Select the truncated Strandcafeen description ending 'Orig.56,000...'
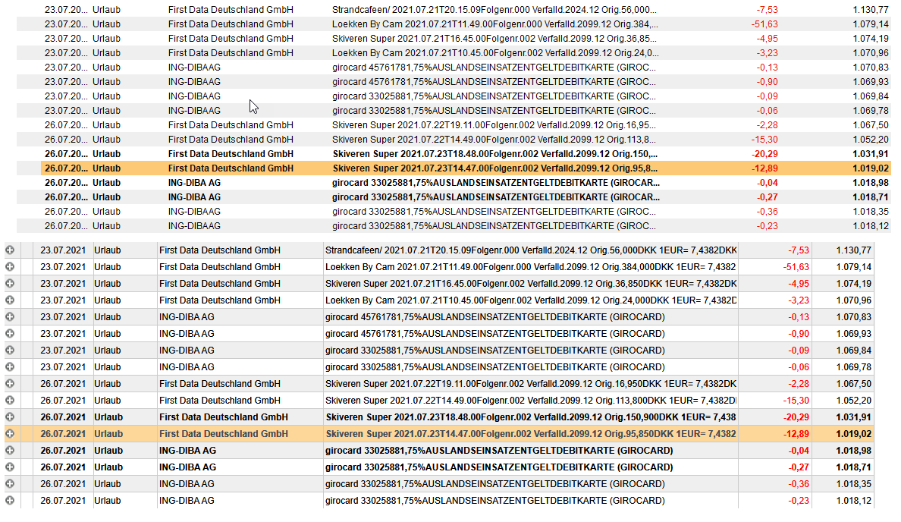901x522 pixels. [x=494, y=10]
